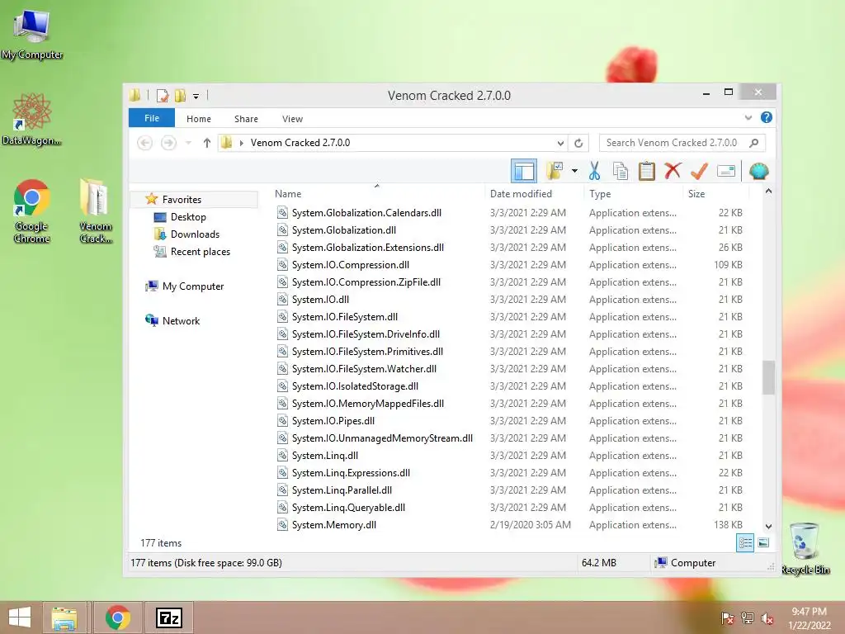The image size is (845, 634).
Task: Click the Paste clipboard icon
Action: 647,172
